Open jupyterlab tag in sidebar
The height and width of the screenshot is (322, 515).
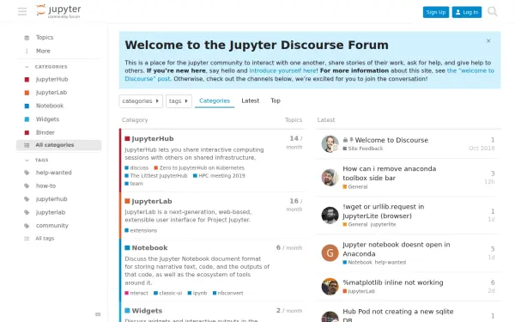[51, 212]
